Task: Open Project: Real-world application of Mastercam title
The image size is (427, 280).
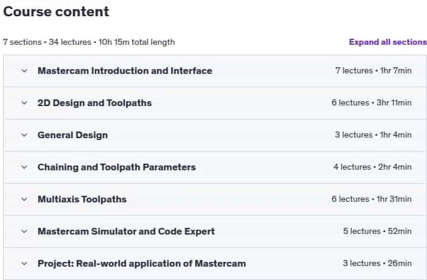Action: pos(142,264)
